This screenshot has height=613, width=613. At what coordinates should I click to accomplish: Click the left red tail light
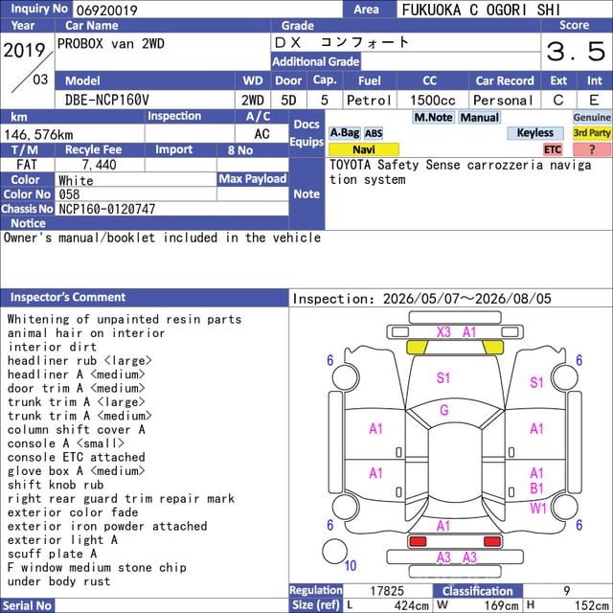[418, 541]
